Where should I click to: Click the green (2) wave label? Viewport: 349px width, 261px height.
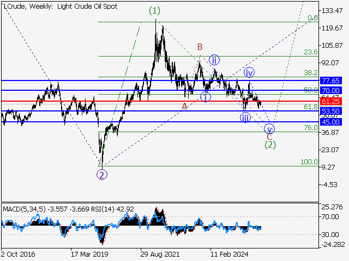pos(269,145)
